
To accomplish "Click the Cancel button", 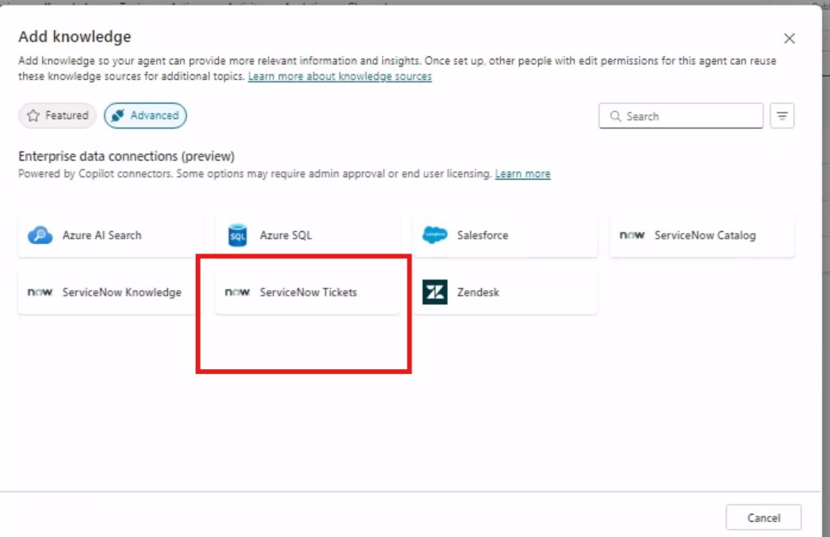I will [x=763, y=517].
